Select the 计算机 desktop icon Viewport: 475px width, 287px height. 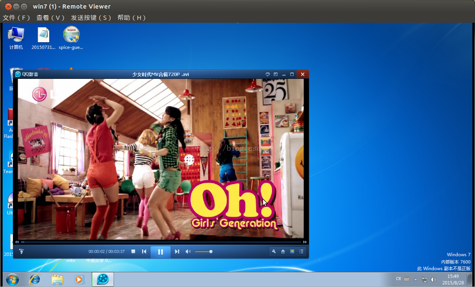click(16, 38)
